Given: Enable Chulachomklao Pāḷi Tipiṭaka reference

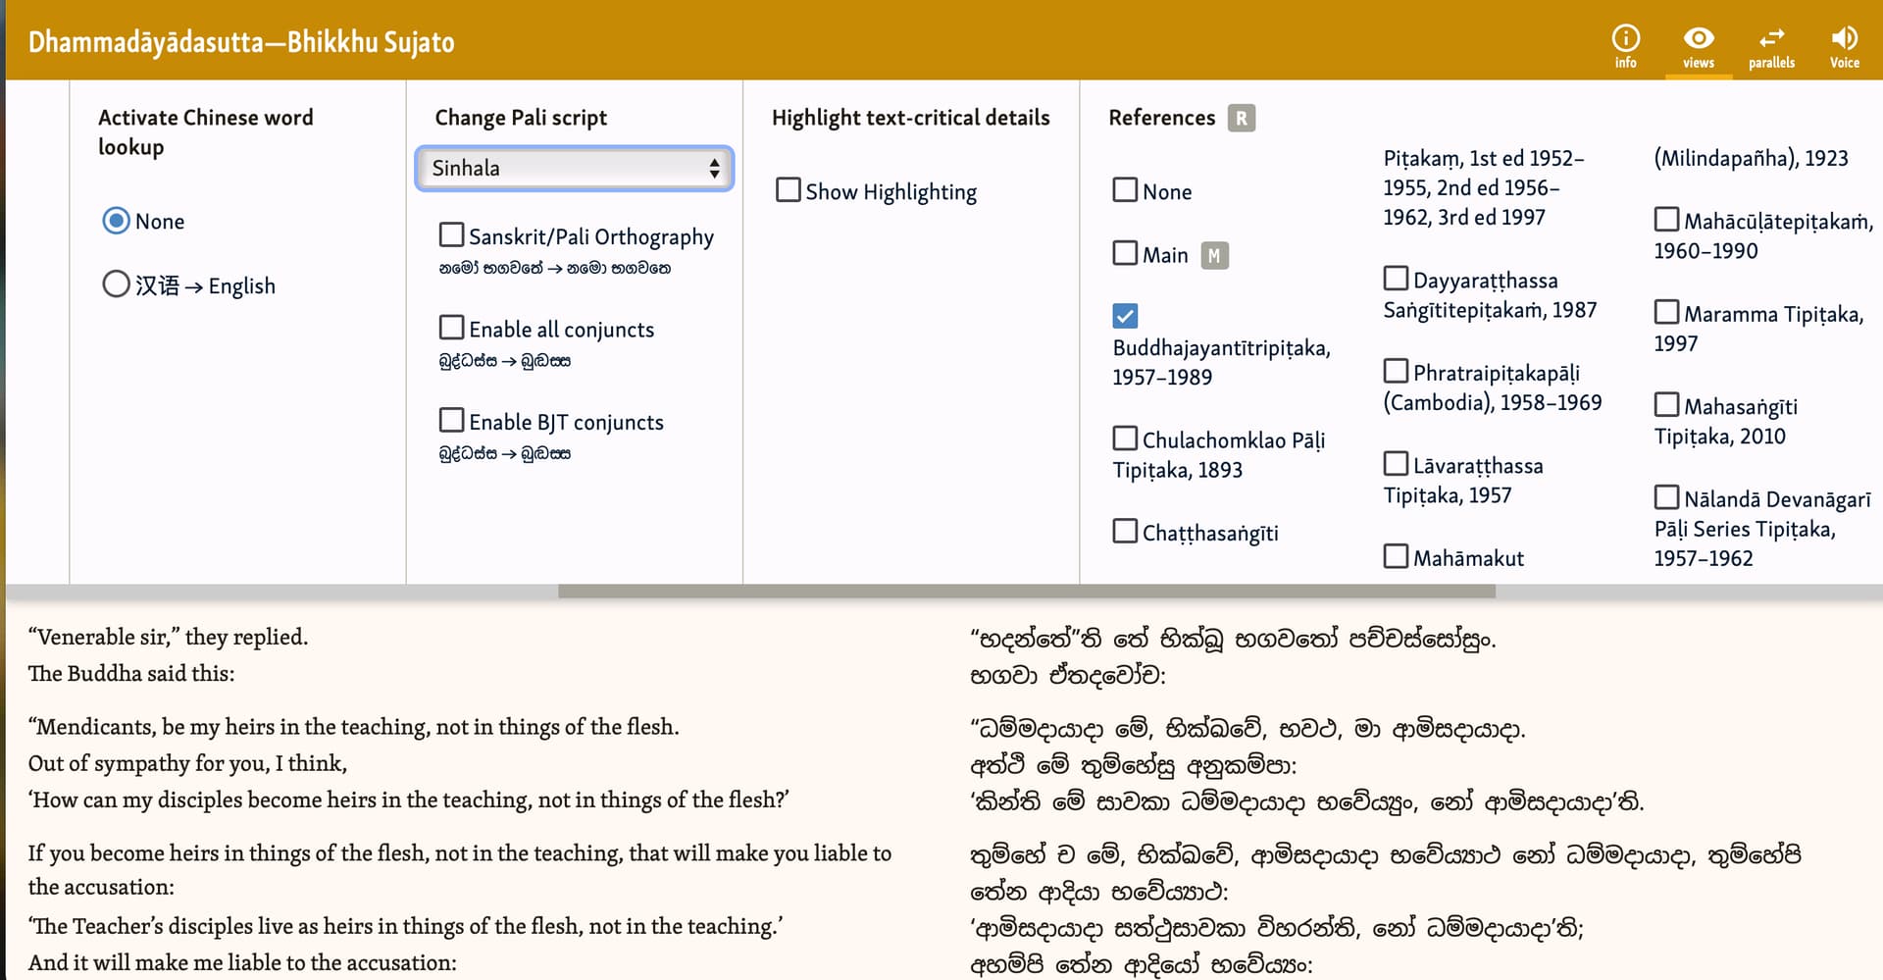Looking at the screenshot, I should point(1125,438).
